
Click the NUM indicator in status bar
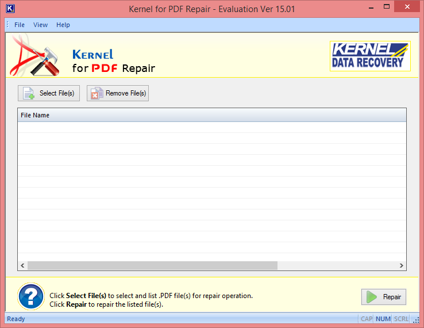click(x=383, y=319)
